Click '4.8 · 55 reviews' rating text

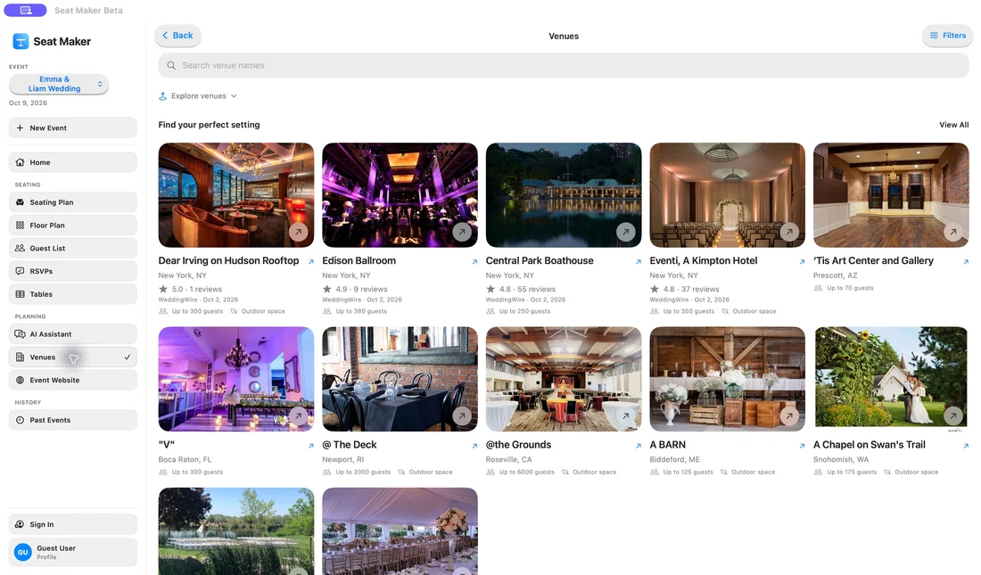(x=527, y=289)
